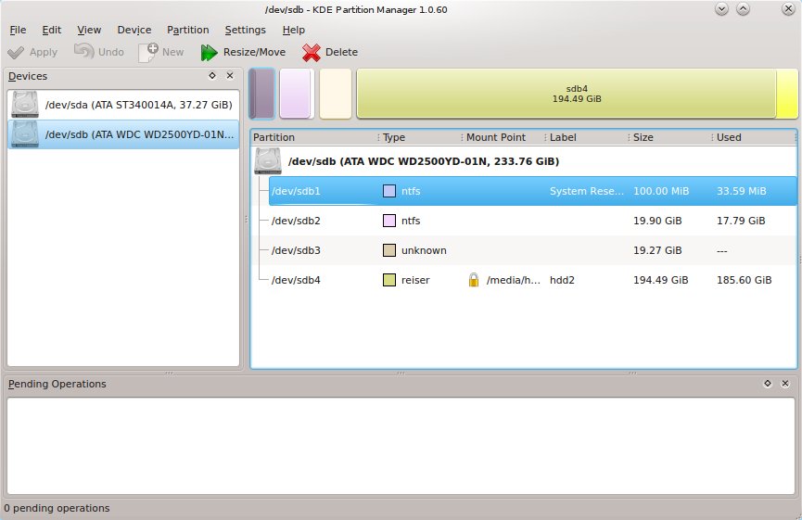Close the Devices panel
The width and height of the screenshot is (802, 520).
[230, 76]
